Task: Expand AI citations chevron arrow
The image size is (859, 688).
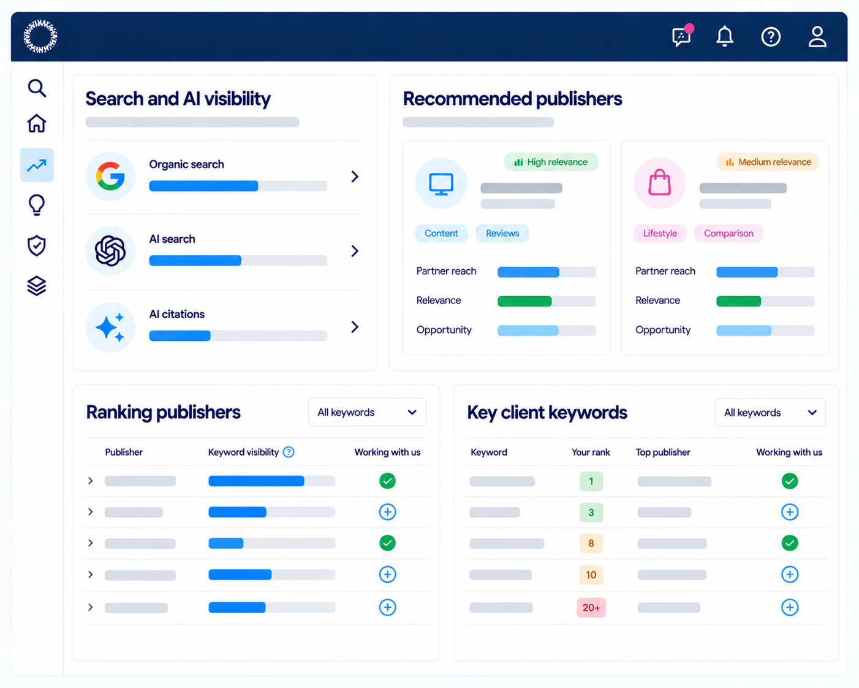Action: pos(355,327)
